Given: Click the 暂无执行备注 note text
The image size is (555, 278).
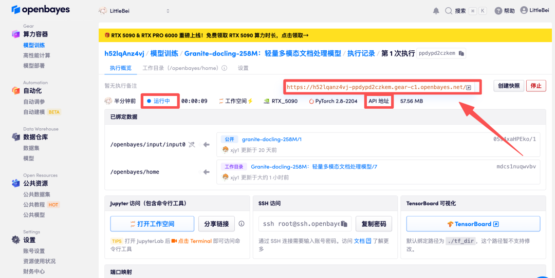Looking at the screenshot, I should point(121,86).
